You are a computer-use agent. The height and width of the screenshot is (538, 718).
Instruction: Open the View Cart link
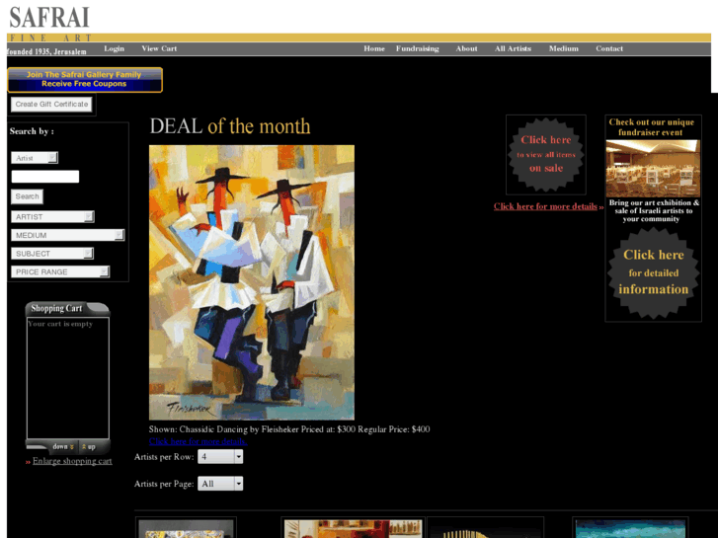[159, 48]
